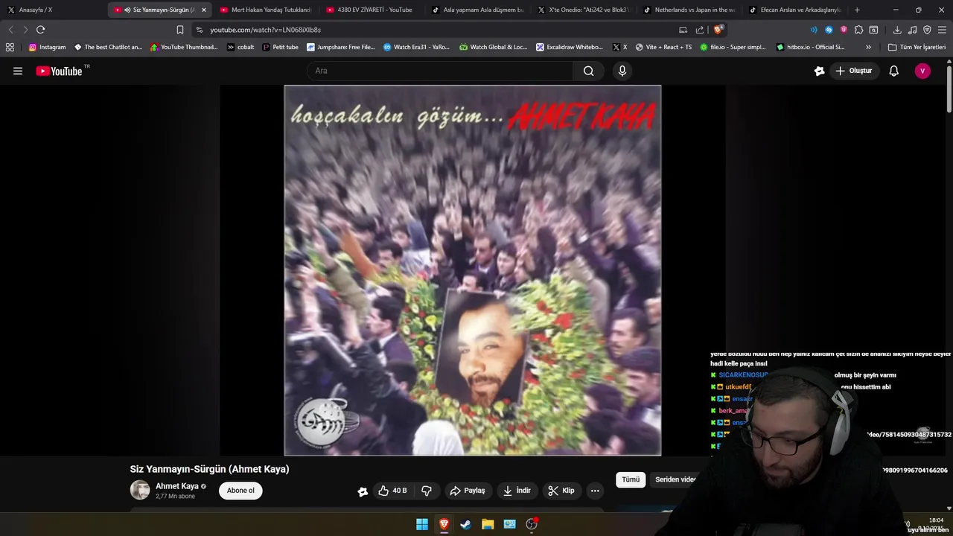The image size is (953, 536).
Task: Open YouTube notifications bell
Action: [893, 71]
